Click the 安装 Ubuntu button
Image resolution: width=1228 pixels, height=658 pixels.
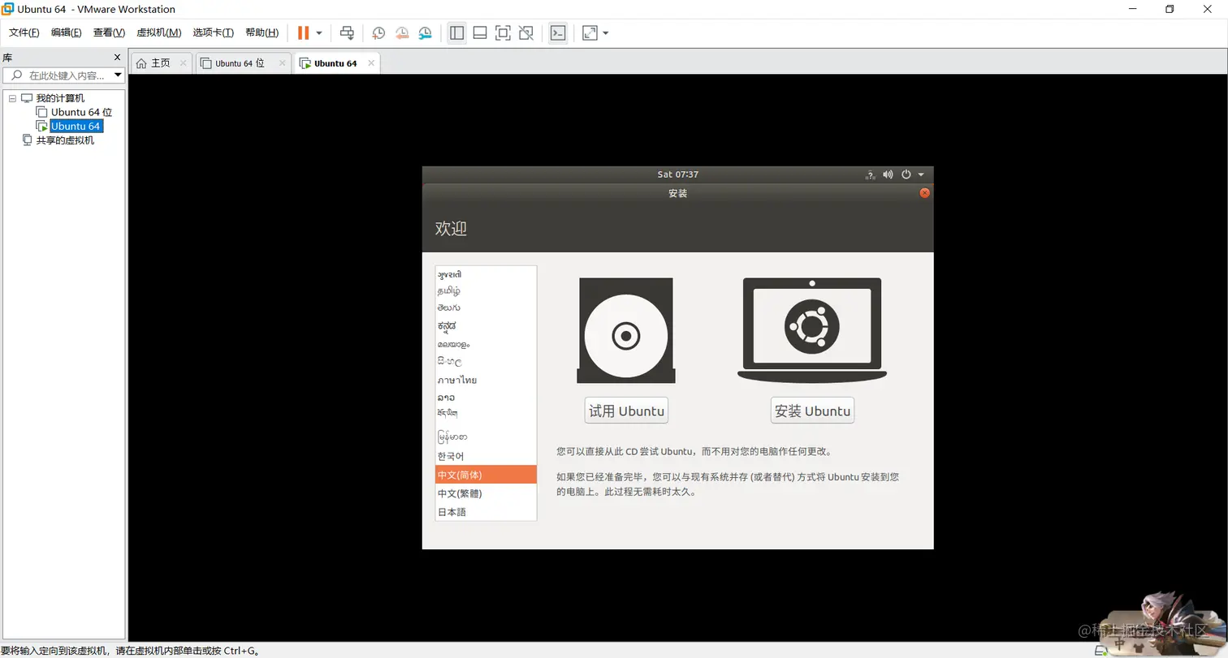coord(812,411)
